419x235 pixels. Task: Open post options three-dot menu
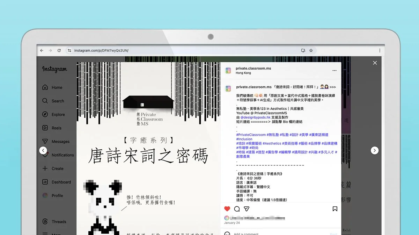[x=334, y=70]
